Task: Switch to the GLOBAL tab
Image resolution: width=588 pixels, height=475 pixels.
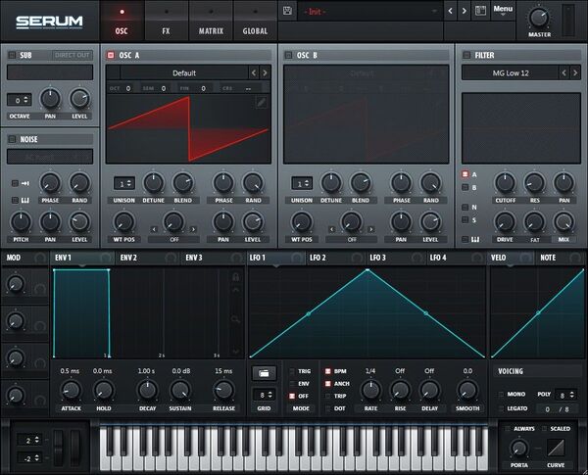Action: pyautogui.click(x=255, y=22)
